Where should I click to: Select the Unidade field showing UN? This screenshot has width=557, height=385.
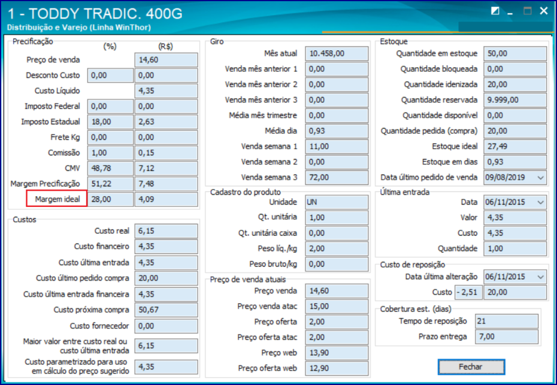(x=337, y=202)
